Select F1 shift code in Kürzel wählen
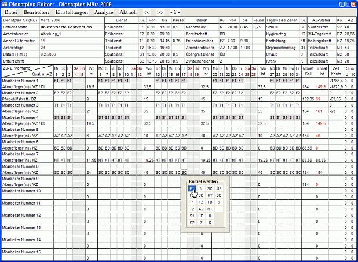Viewport: 358px width, 262px height. coord(192,188)
